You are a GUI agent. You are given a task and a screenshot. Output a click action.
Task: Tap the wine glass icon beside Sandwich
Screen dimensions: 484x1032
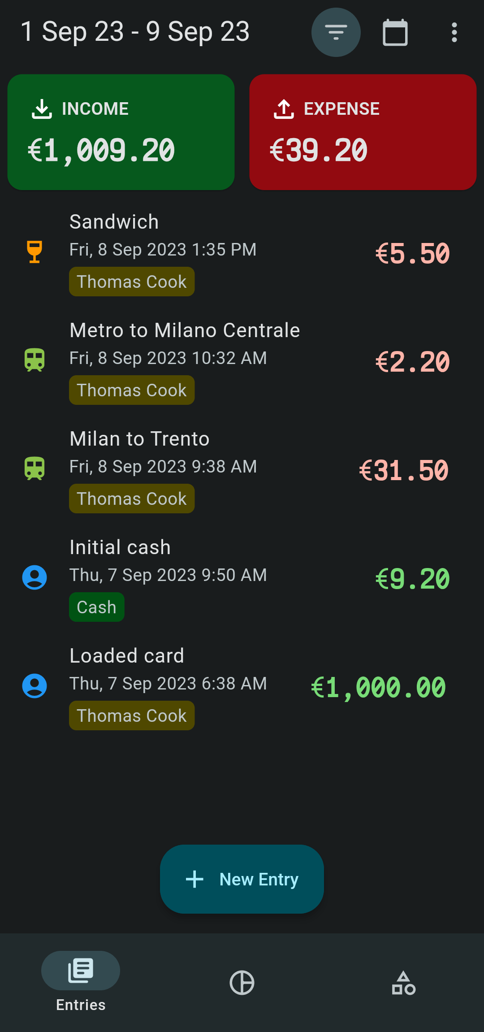tap(35, 251)
